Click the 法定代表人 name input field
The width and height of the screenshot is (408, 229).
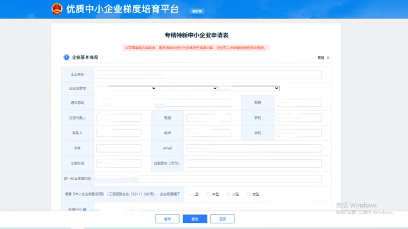pyautogui.click(x=119, y=118)
